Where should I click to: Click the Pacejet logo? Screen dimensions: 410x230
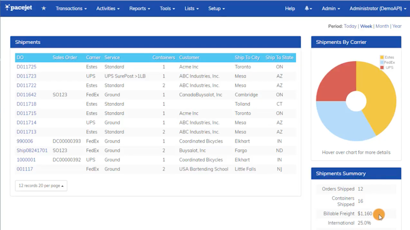[x=19, y=8]
